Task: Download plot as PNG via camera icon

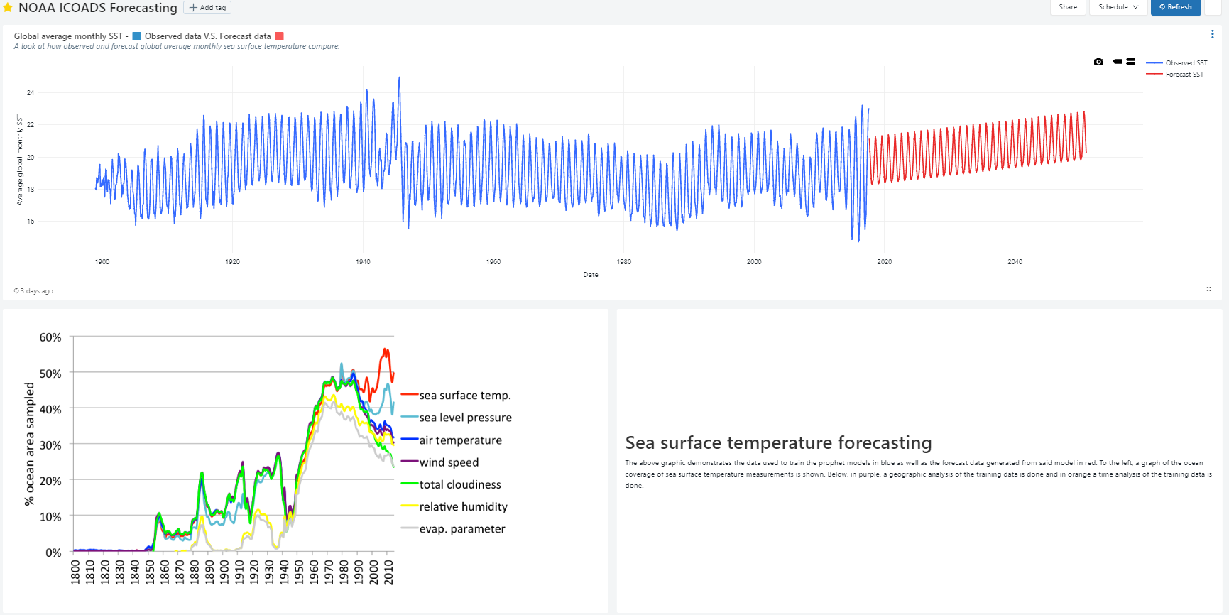Action: click(1098, 62)
